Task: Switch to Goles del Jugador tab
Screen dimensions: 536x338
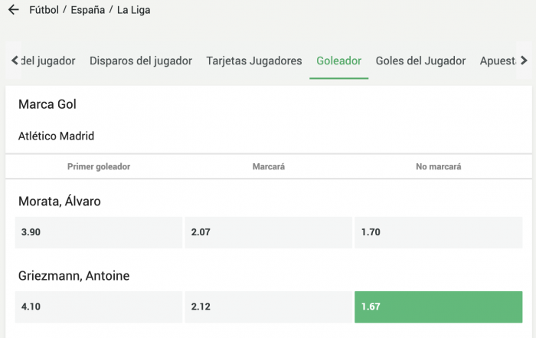Action: click(420, 61)
